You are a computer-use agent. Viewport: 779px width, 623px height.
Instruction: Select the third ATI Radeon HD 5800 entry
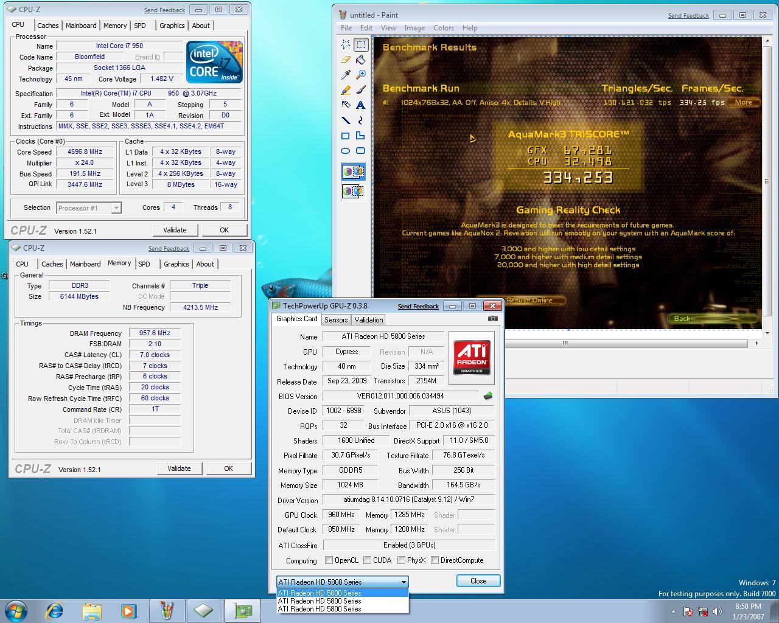point(342,609)
